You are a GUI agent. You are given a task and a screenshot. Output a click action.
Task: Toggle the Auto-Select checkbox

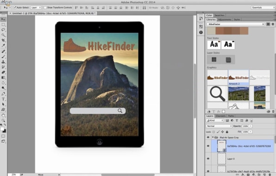(x=15, y=7)
